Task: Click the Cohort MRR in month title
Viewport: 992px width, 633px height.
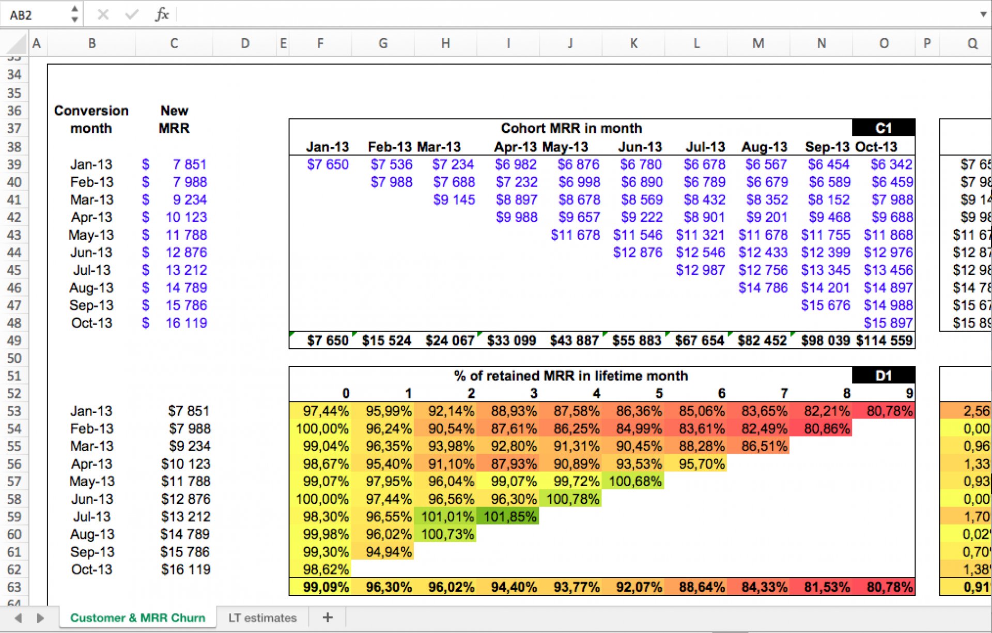Action: point(571,128)
